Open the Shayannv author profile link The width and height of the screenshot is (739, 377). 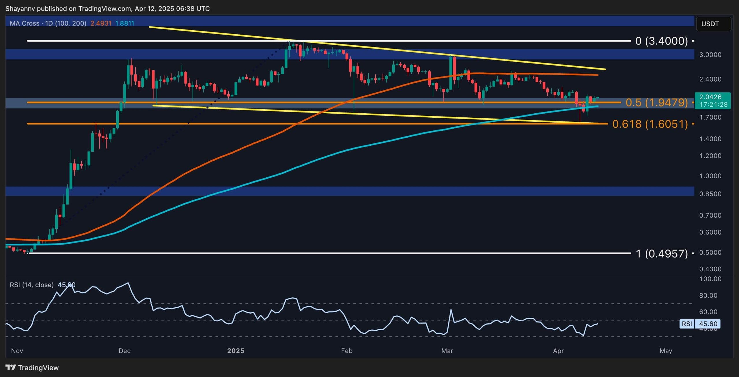pyautogui.click(x=20, y=8)
